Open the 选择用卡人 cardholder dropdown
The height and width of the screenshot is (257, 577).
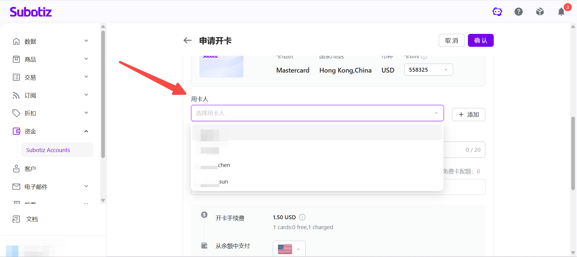pos(317,113)
